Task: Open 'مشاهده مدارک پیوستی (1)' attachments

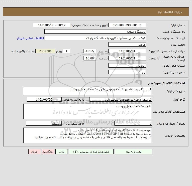Action: [x=91, y=152]
